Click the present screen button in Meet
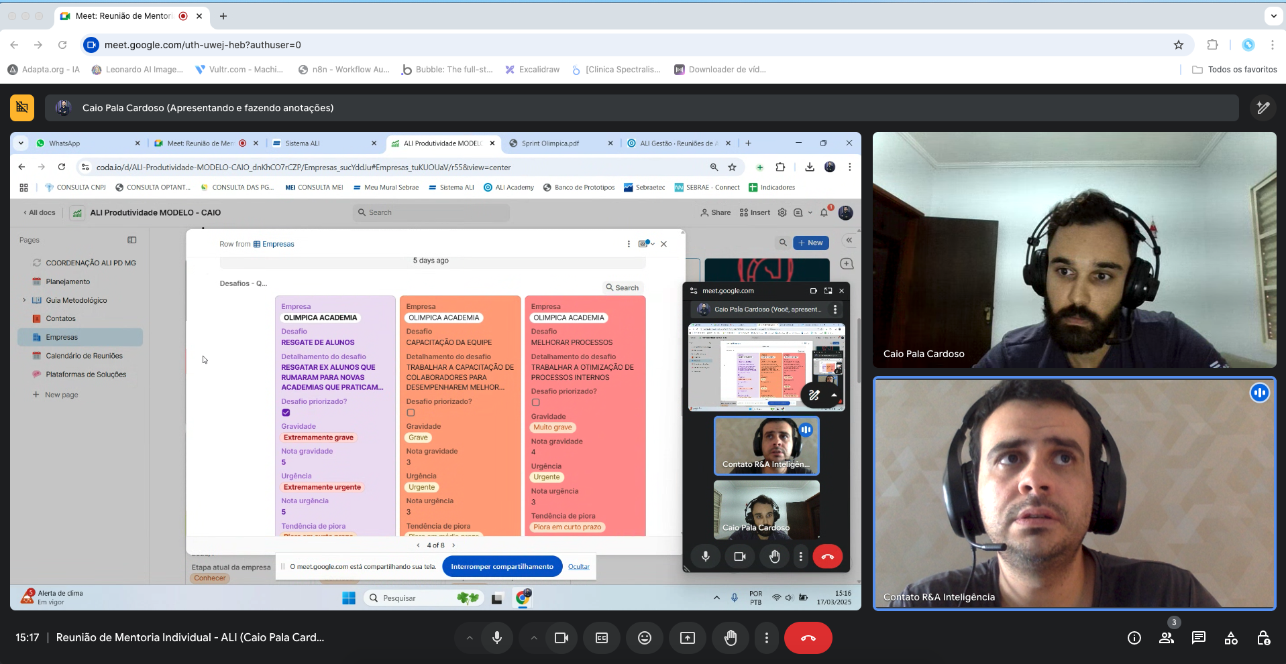 [x=688, y=638]
